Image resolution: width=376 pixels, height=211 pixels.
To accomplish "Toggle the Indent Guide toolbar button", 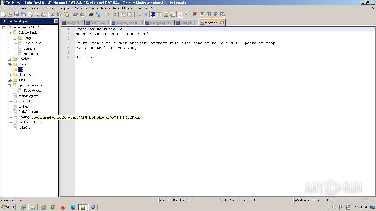I will [153, 14].
